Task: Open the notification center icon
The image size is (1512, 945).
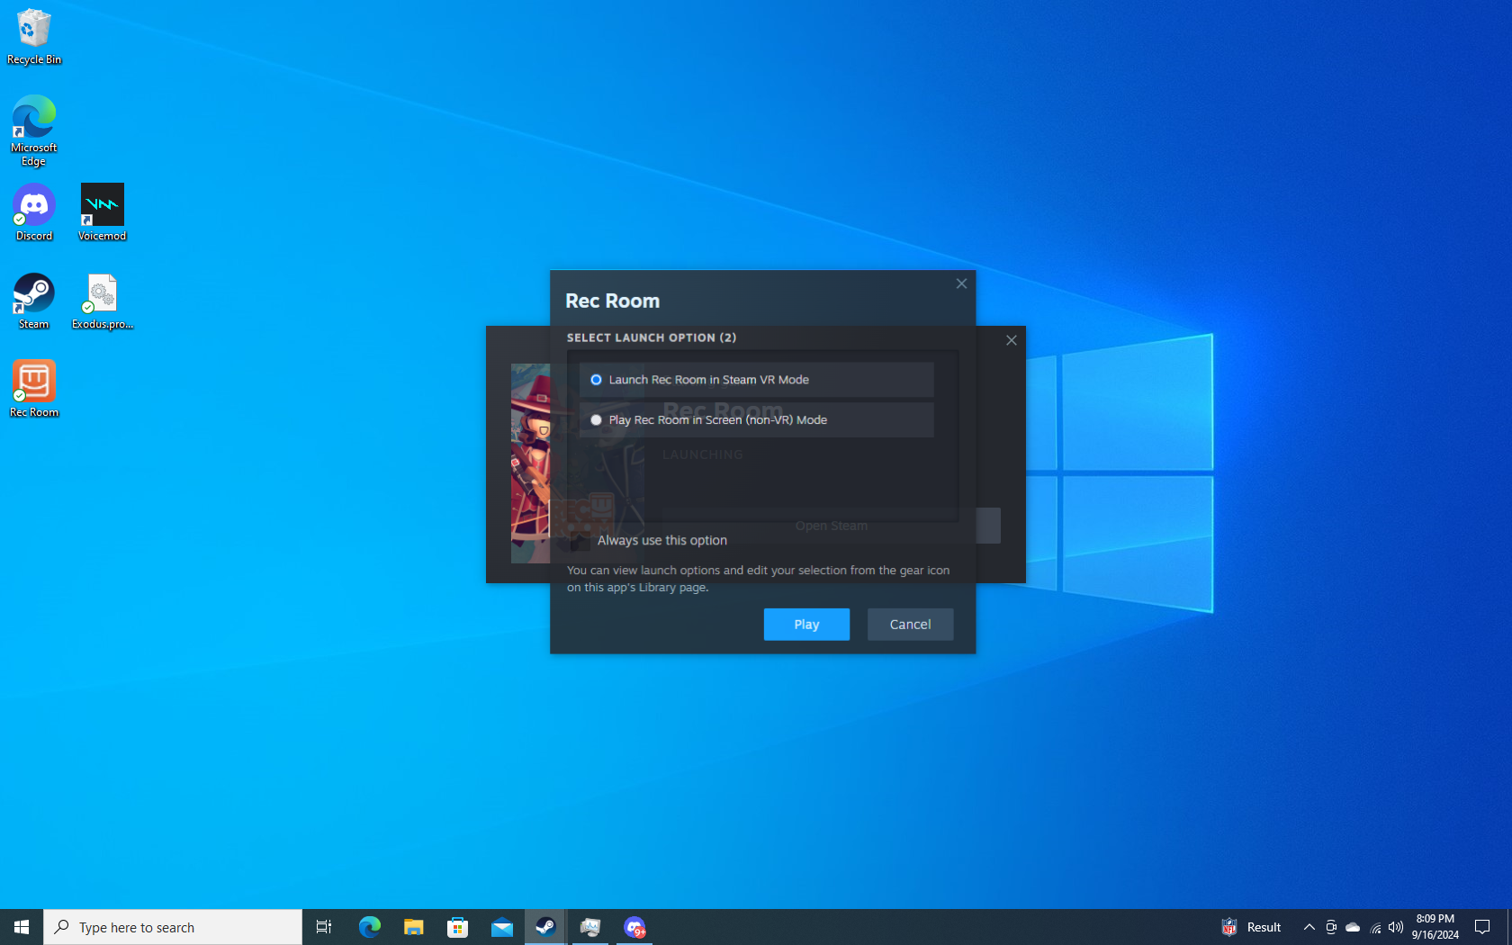Action: [1482, 927]
